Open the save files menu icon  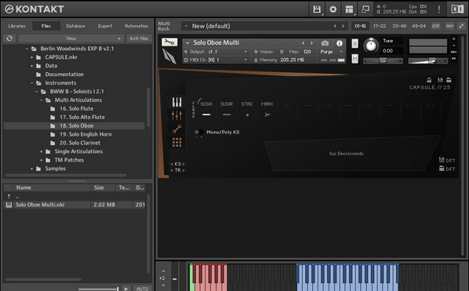click(x=317, y=9)
